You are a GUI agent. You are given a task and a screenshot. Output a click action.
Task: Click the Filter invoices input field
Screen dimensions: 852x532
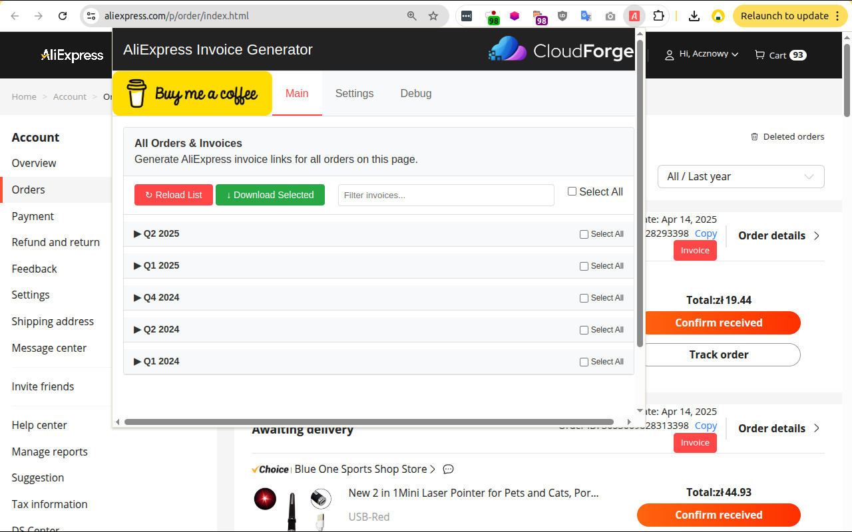point(445,195)
